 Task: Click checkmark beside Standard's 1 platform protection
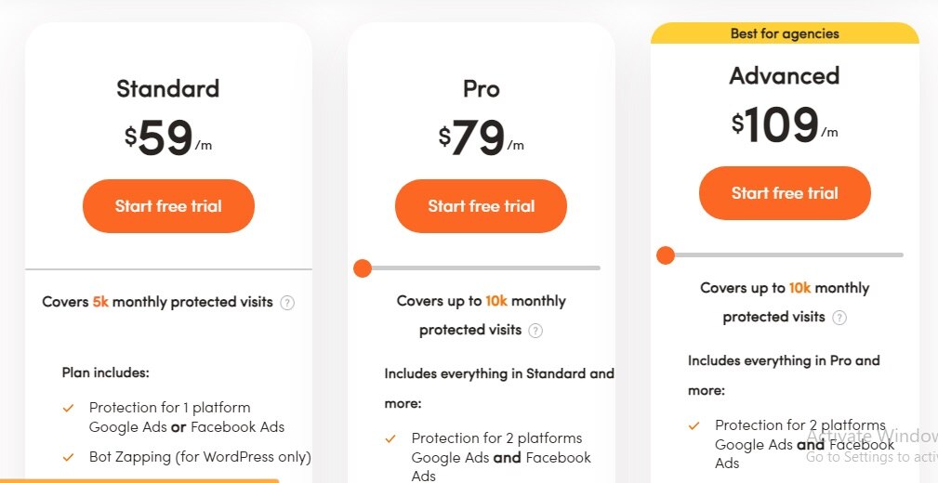[68, 408]
